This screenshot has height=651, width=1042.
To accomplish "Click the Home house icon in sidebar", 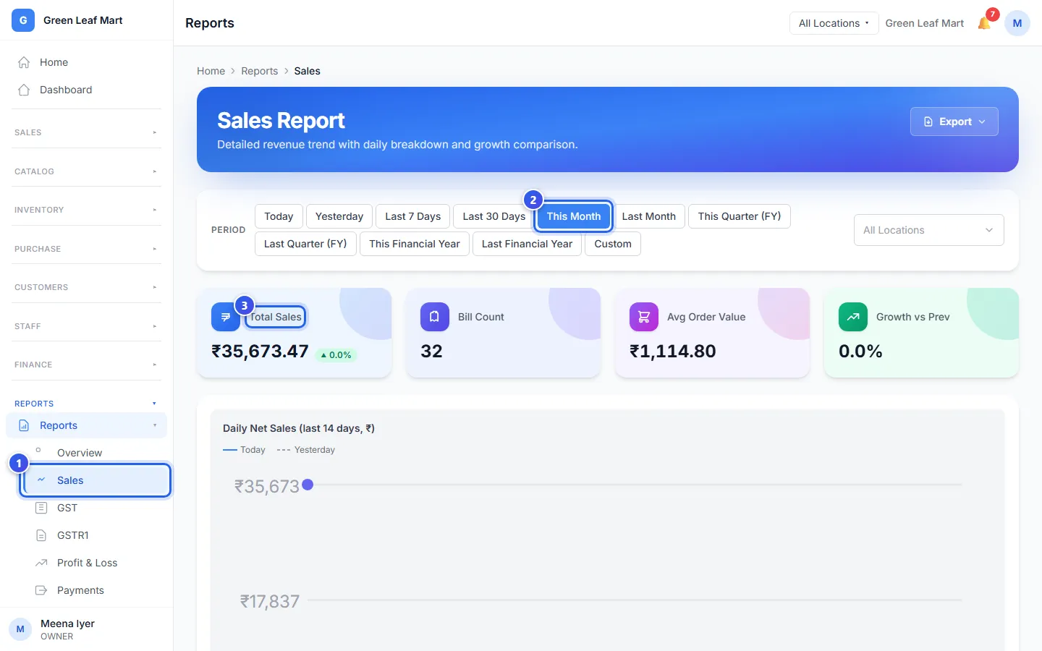I will (24, 62).
